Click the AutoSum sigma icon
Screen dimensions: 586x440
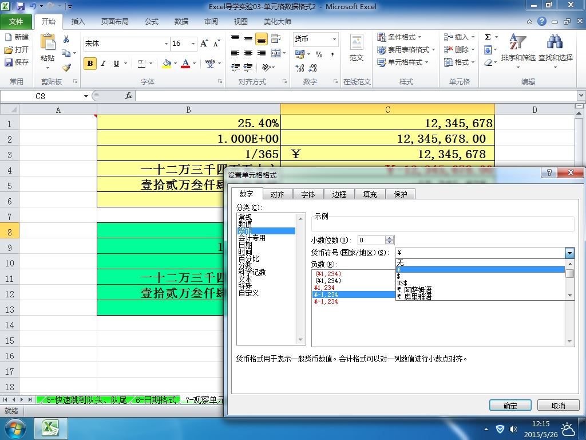(488, 37)
